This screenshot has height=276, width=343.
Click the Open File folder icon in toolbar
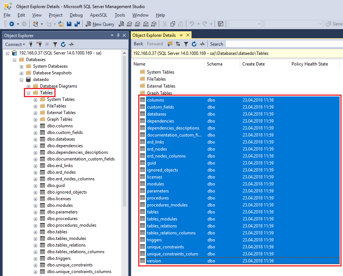61,24
